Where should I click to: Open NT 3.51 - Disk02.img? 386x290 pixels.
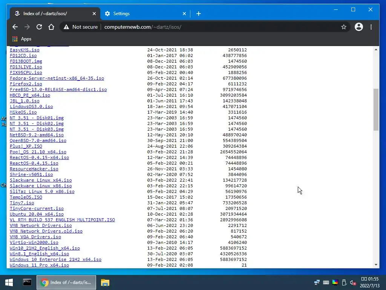[37, 123]
